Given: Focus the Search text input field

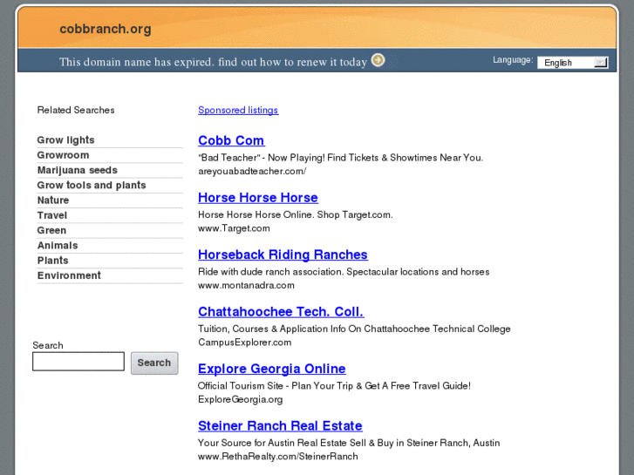Looking at the screenshot, I should point(78,362).
